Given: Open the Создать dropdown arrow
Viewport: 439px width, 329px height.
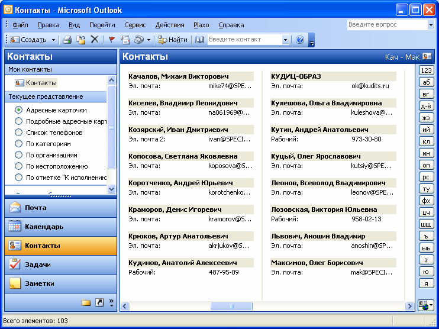Looking at the screenshot, I should click(53, 40).
